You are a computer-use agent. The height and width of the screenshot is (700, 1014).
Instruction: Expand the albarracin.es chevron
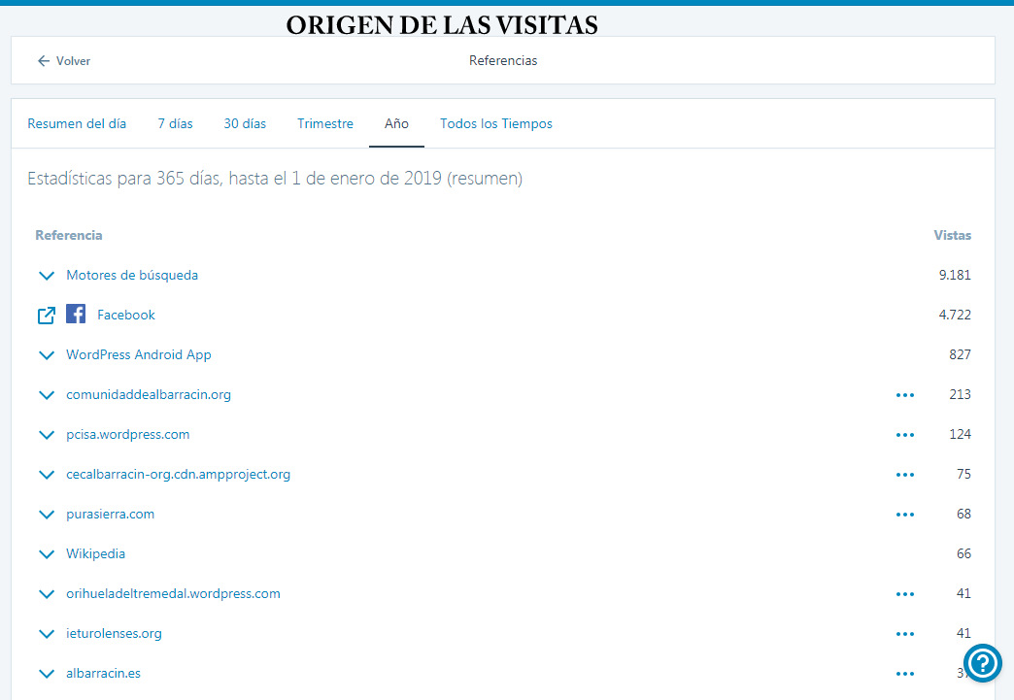pos(47,674)
